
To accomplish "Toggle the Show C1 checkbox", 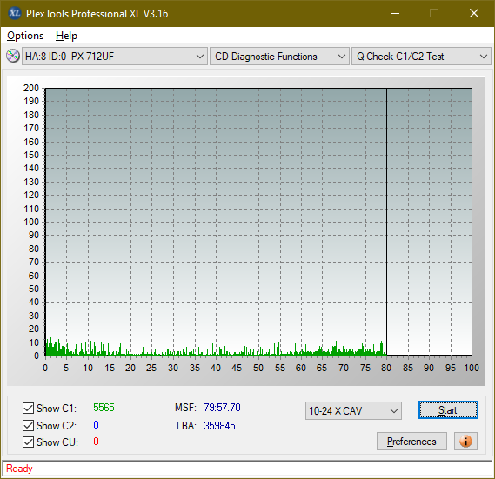I will point(28,408).
